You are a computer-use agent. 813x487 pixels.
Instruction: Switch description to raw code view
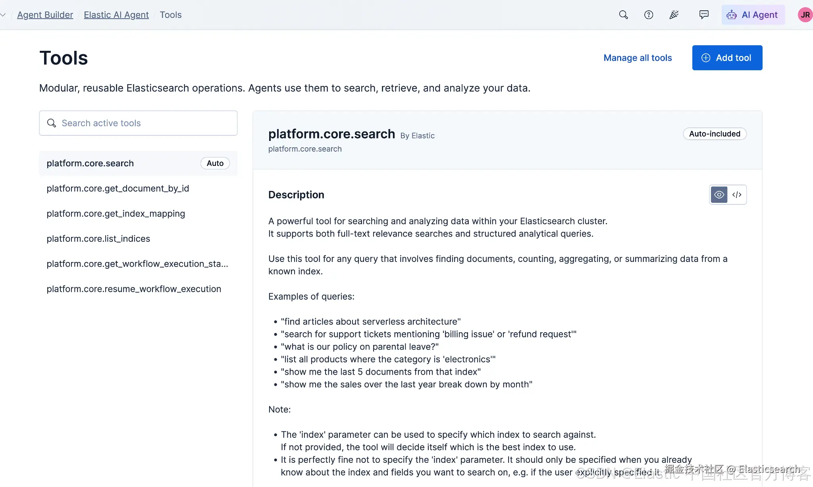pos(737,195)
